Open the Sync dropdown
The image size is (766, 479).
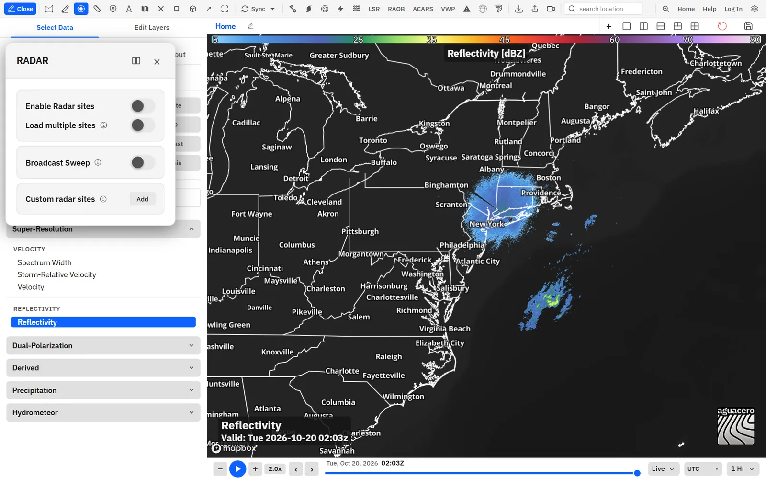tap(258, 9)
